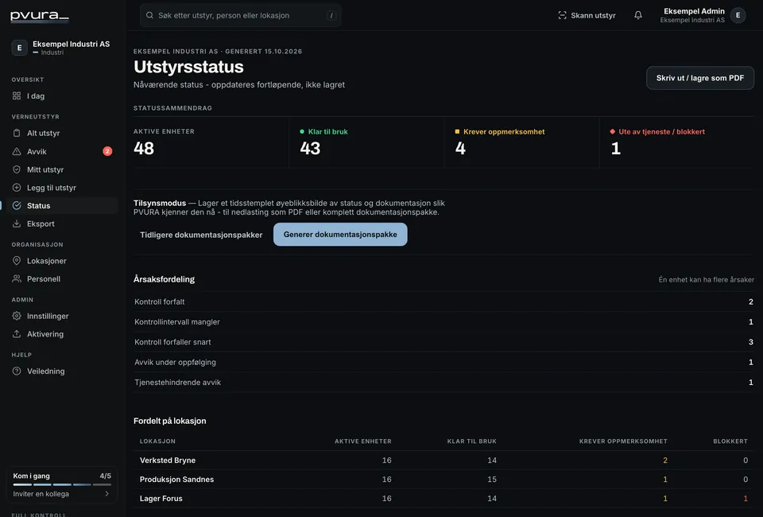Focus the search field for utstyr, person, lokasjon
This screenshot has width=763, height=517.
click(240, 16)
